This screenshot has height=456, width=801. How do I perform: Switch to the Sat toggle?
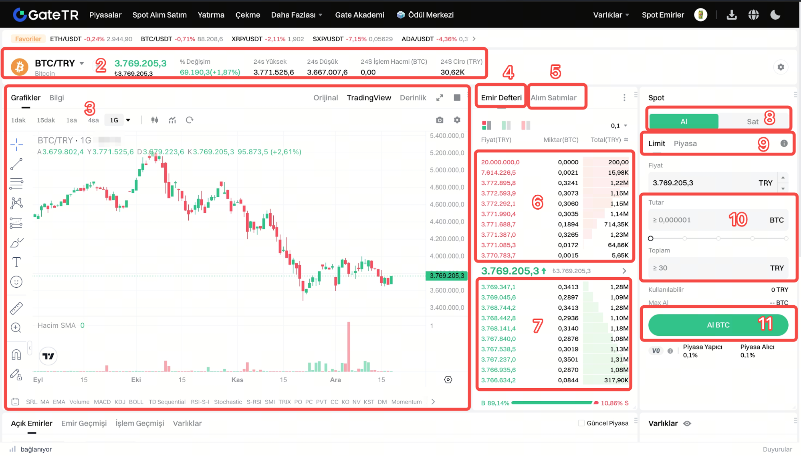tap(753, 121)
